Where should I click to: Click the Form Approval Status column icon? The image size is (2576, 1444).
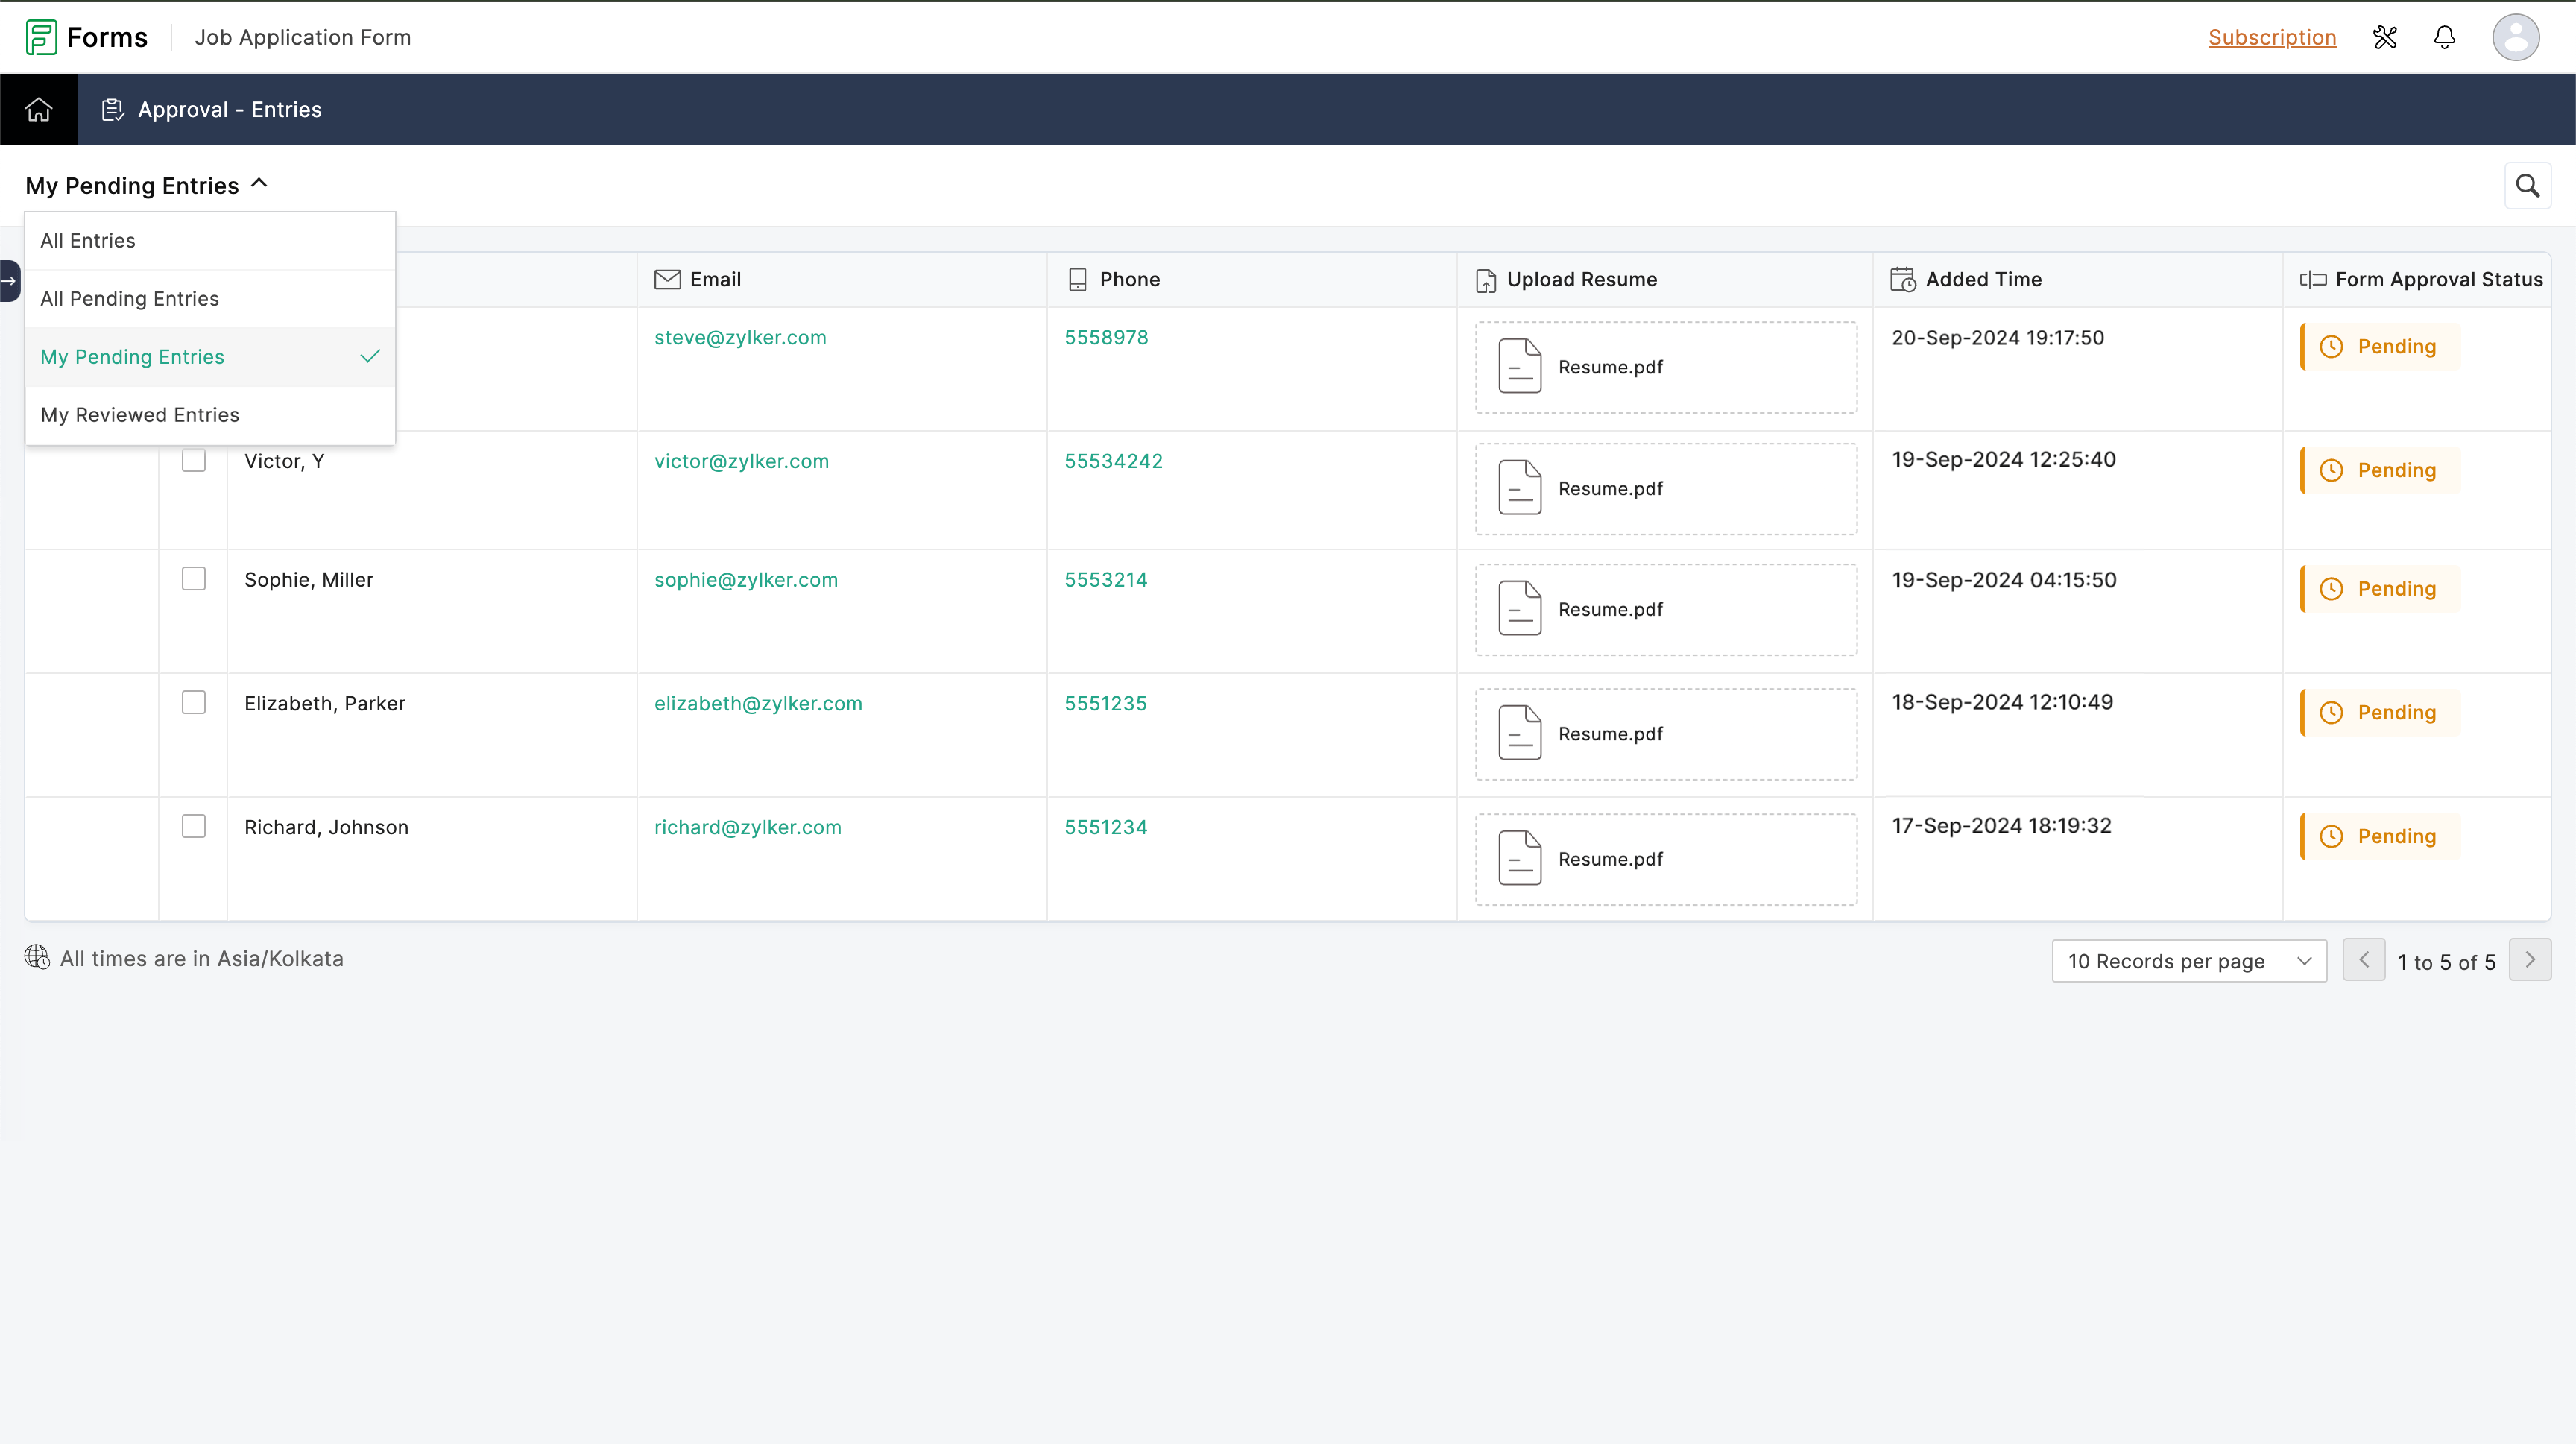pos(2312,278)
